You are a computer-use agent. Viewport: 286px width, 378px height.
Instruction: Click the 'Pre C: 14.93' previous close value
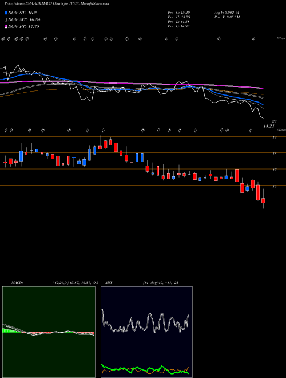179,26
